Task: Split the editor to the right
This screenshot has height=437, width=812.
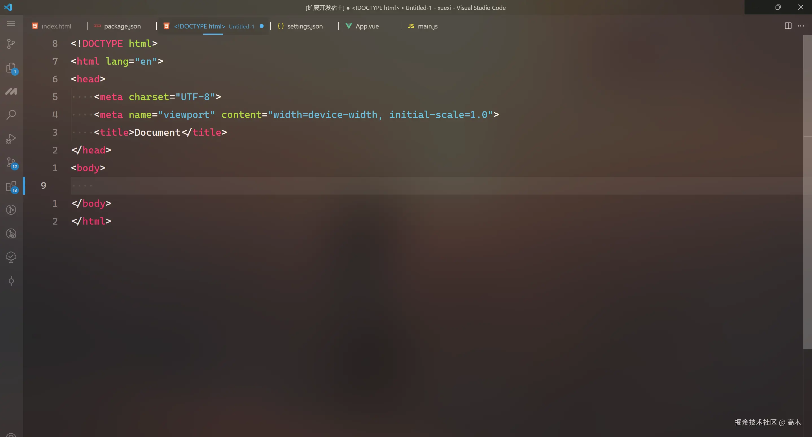Action: [788, 26]
